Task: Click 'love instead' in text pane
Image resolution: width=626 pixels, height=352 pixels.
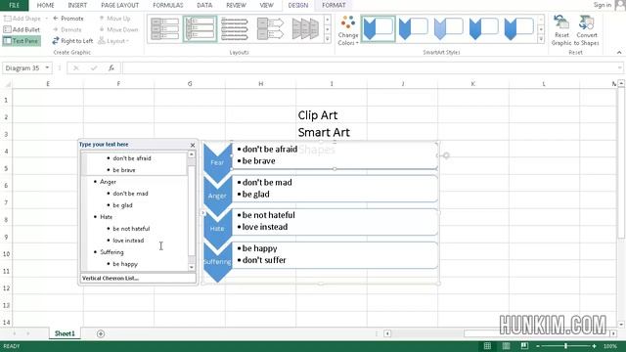Action: [x=128, y=241]
